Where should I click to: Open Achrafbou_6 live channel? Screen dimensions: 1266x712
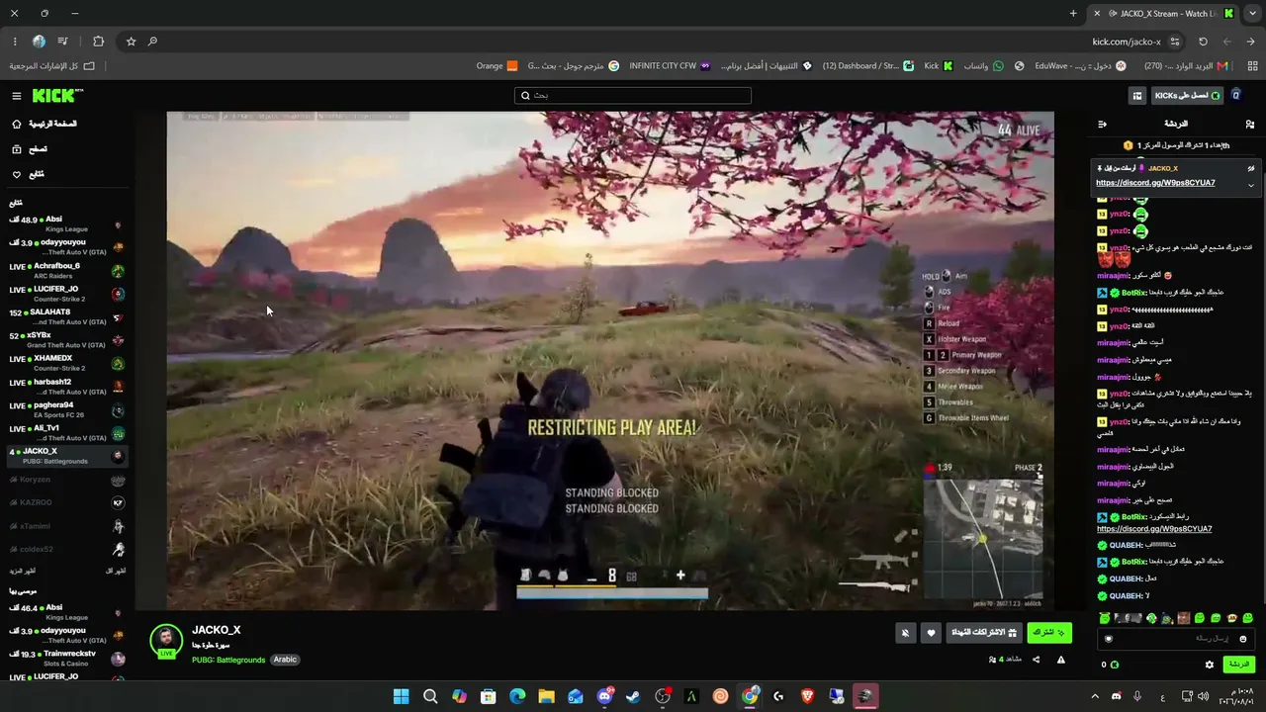click(66, 271)
